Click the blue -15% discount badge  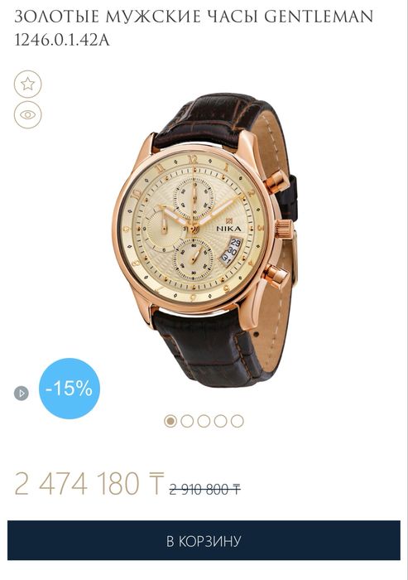tap(70, 389)
